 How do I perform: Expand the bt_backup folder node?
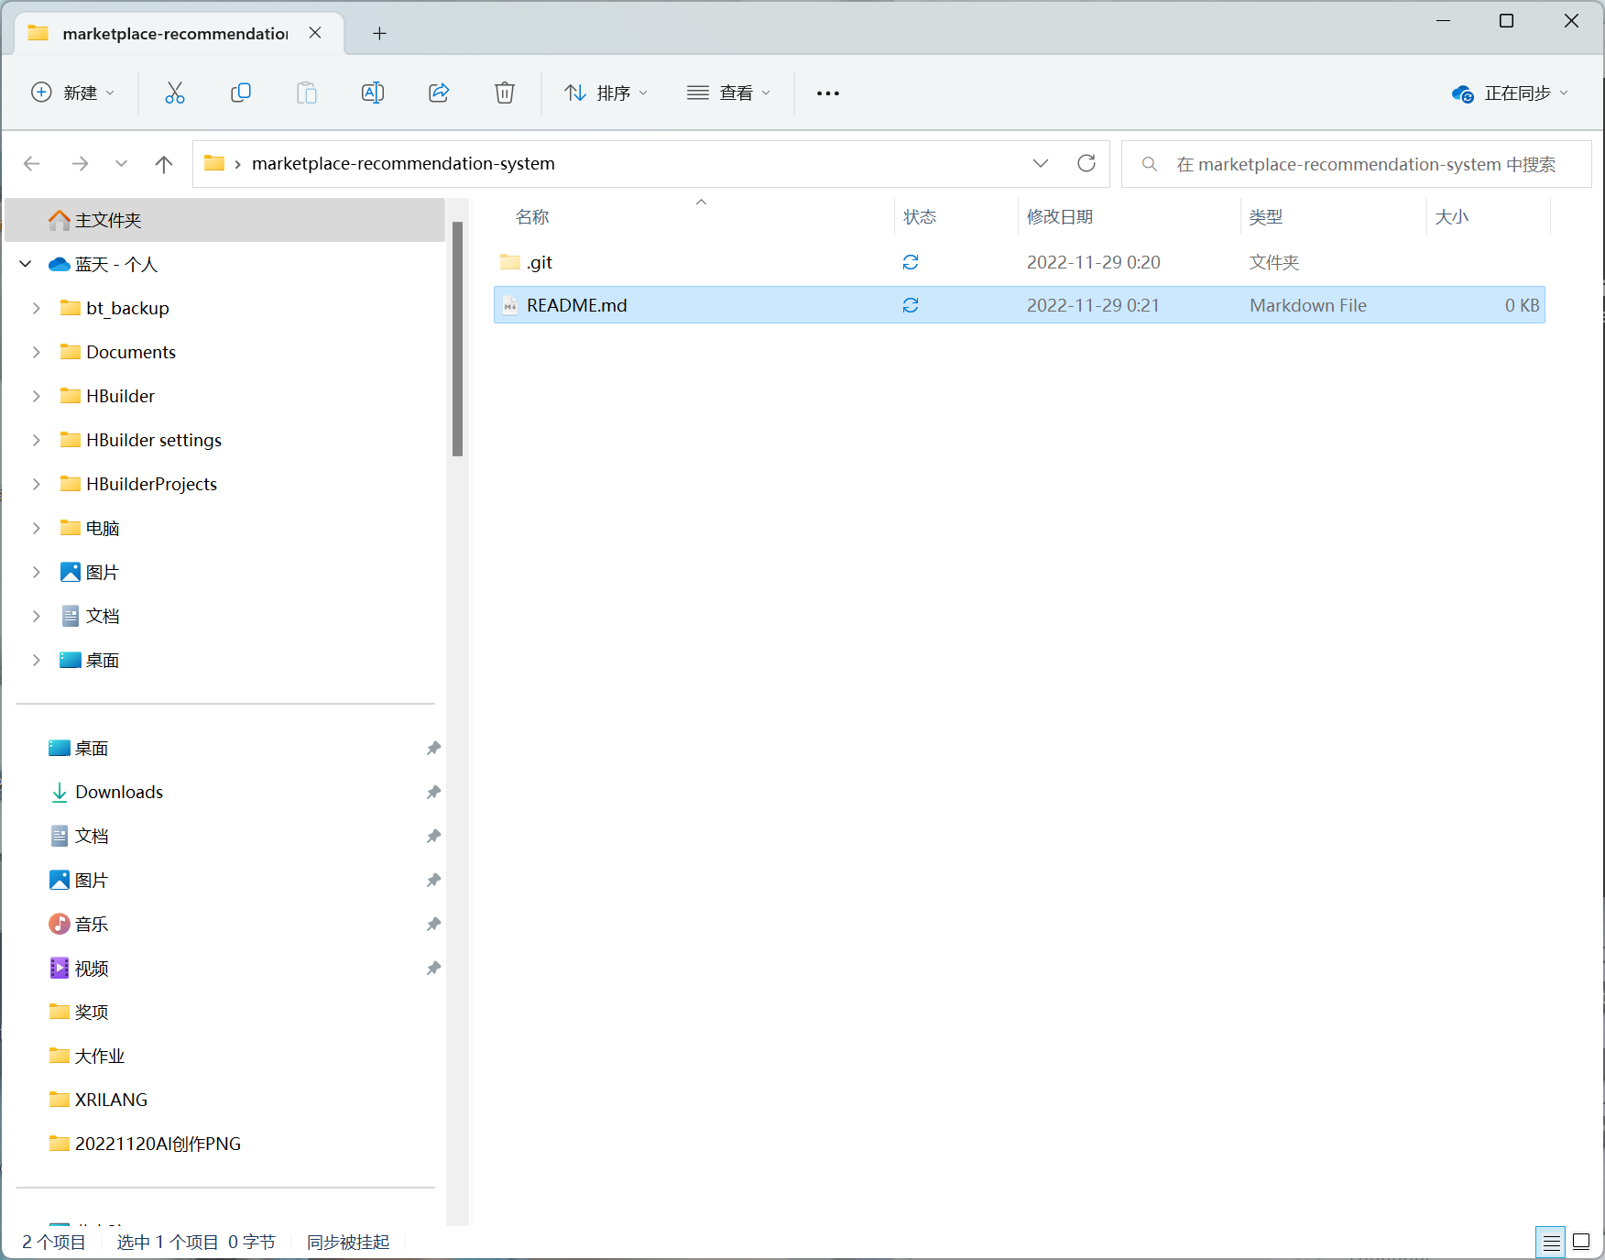[x=37, y=308]
